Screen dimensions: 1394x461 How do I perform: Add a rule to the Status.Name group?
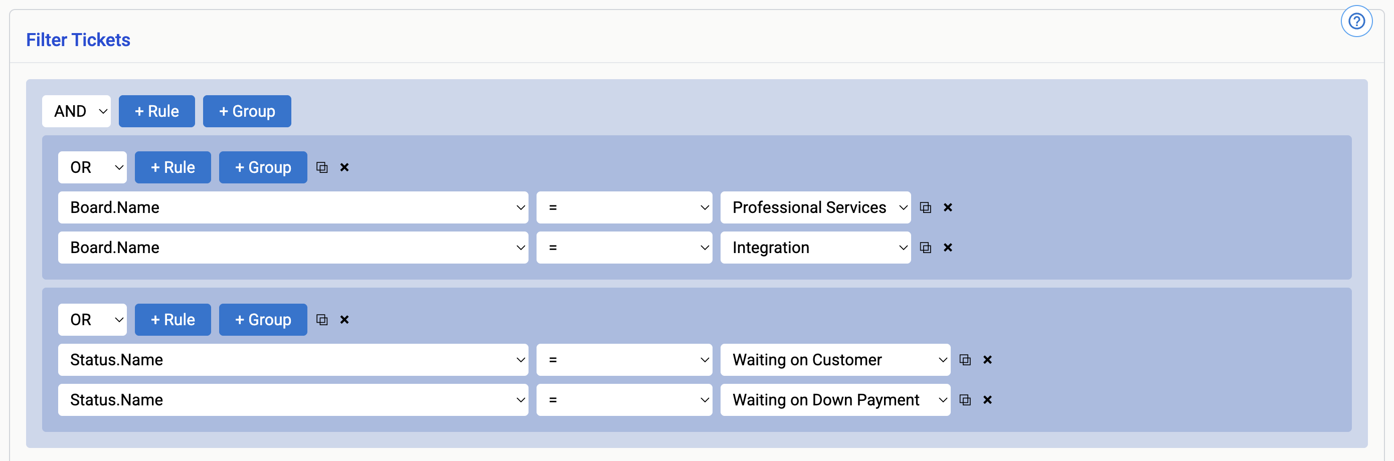[172, 320]
